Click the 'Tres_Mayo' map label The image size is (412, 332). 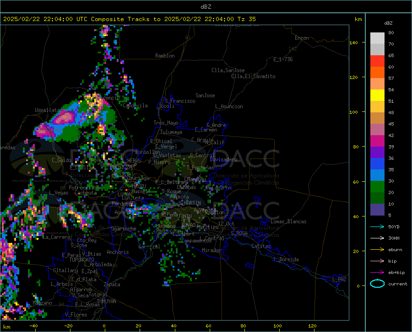[x=166, y=123]
